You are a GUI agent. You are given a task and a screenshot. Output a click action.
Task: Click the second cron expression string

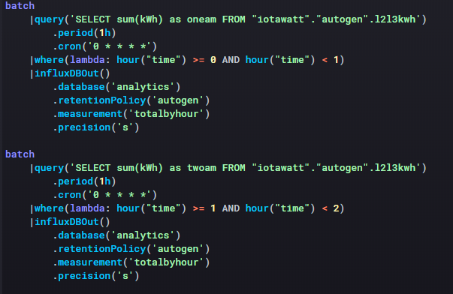pyautogui.click(x=119, y=195)
